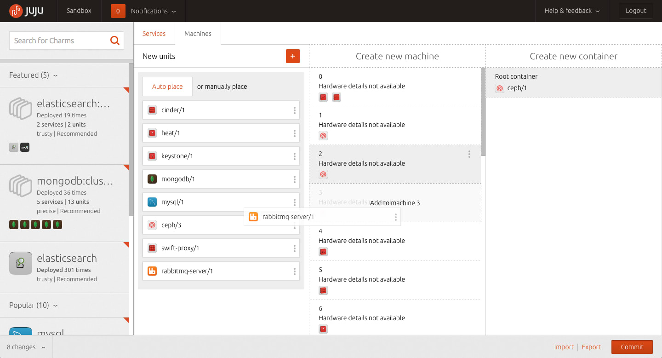Collapse the Popular (10) section

click(x=34, y=305)
